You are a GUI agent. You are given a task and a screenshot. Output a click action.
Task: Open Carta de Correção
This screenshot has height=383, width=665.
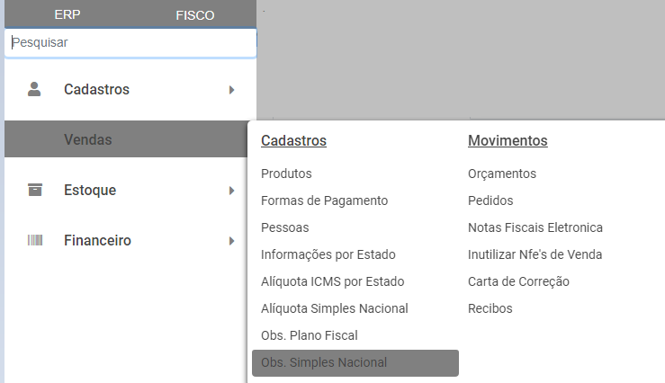pos(518,281)
